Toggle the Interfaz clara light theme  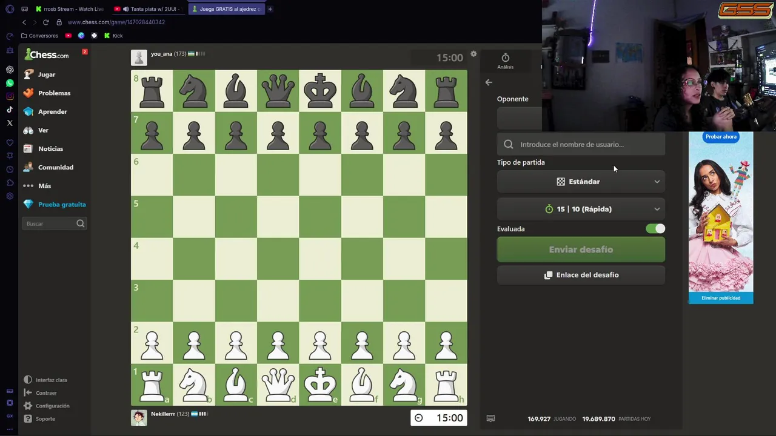click(x=45, y=380)
